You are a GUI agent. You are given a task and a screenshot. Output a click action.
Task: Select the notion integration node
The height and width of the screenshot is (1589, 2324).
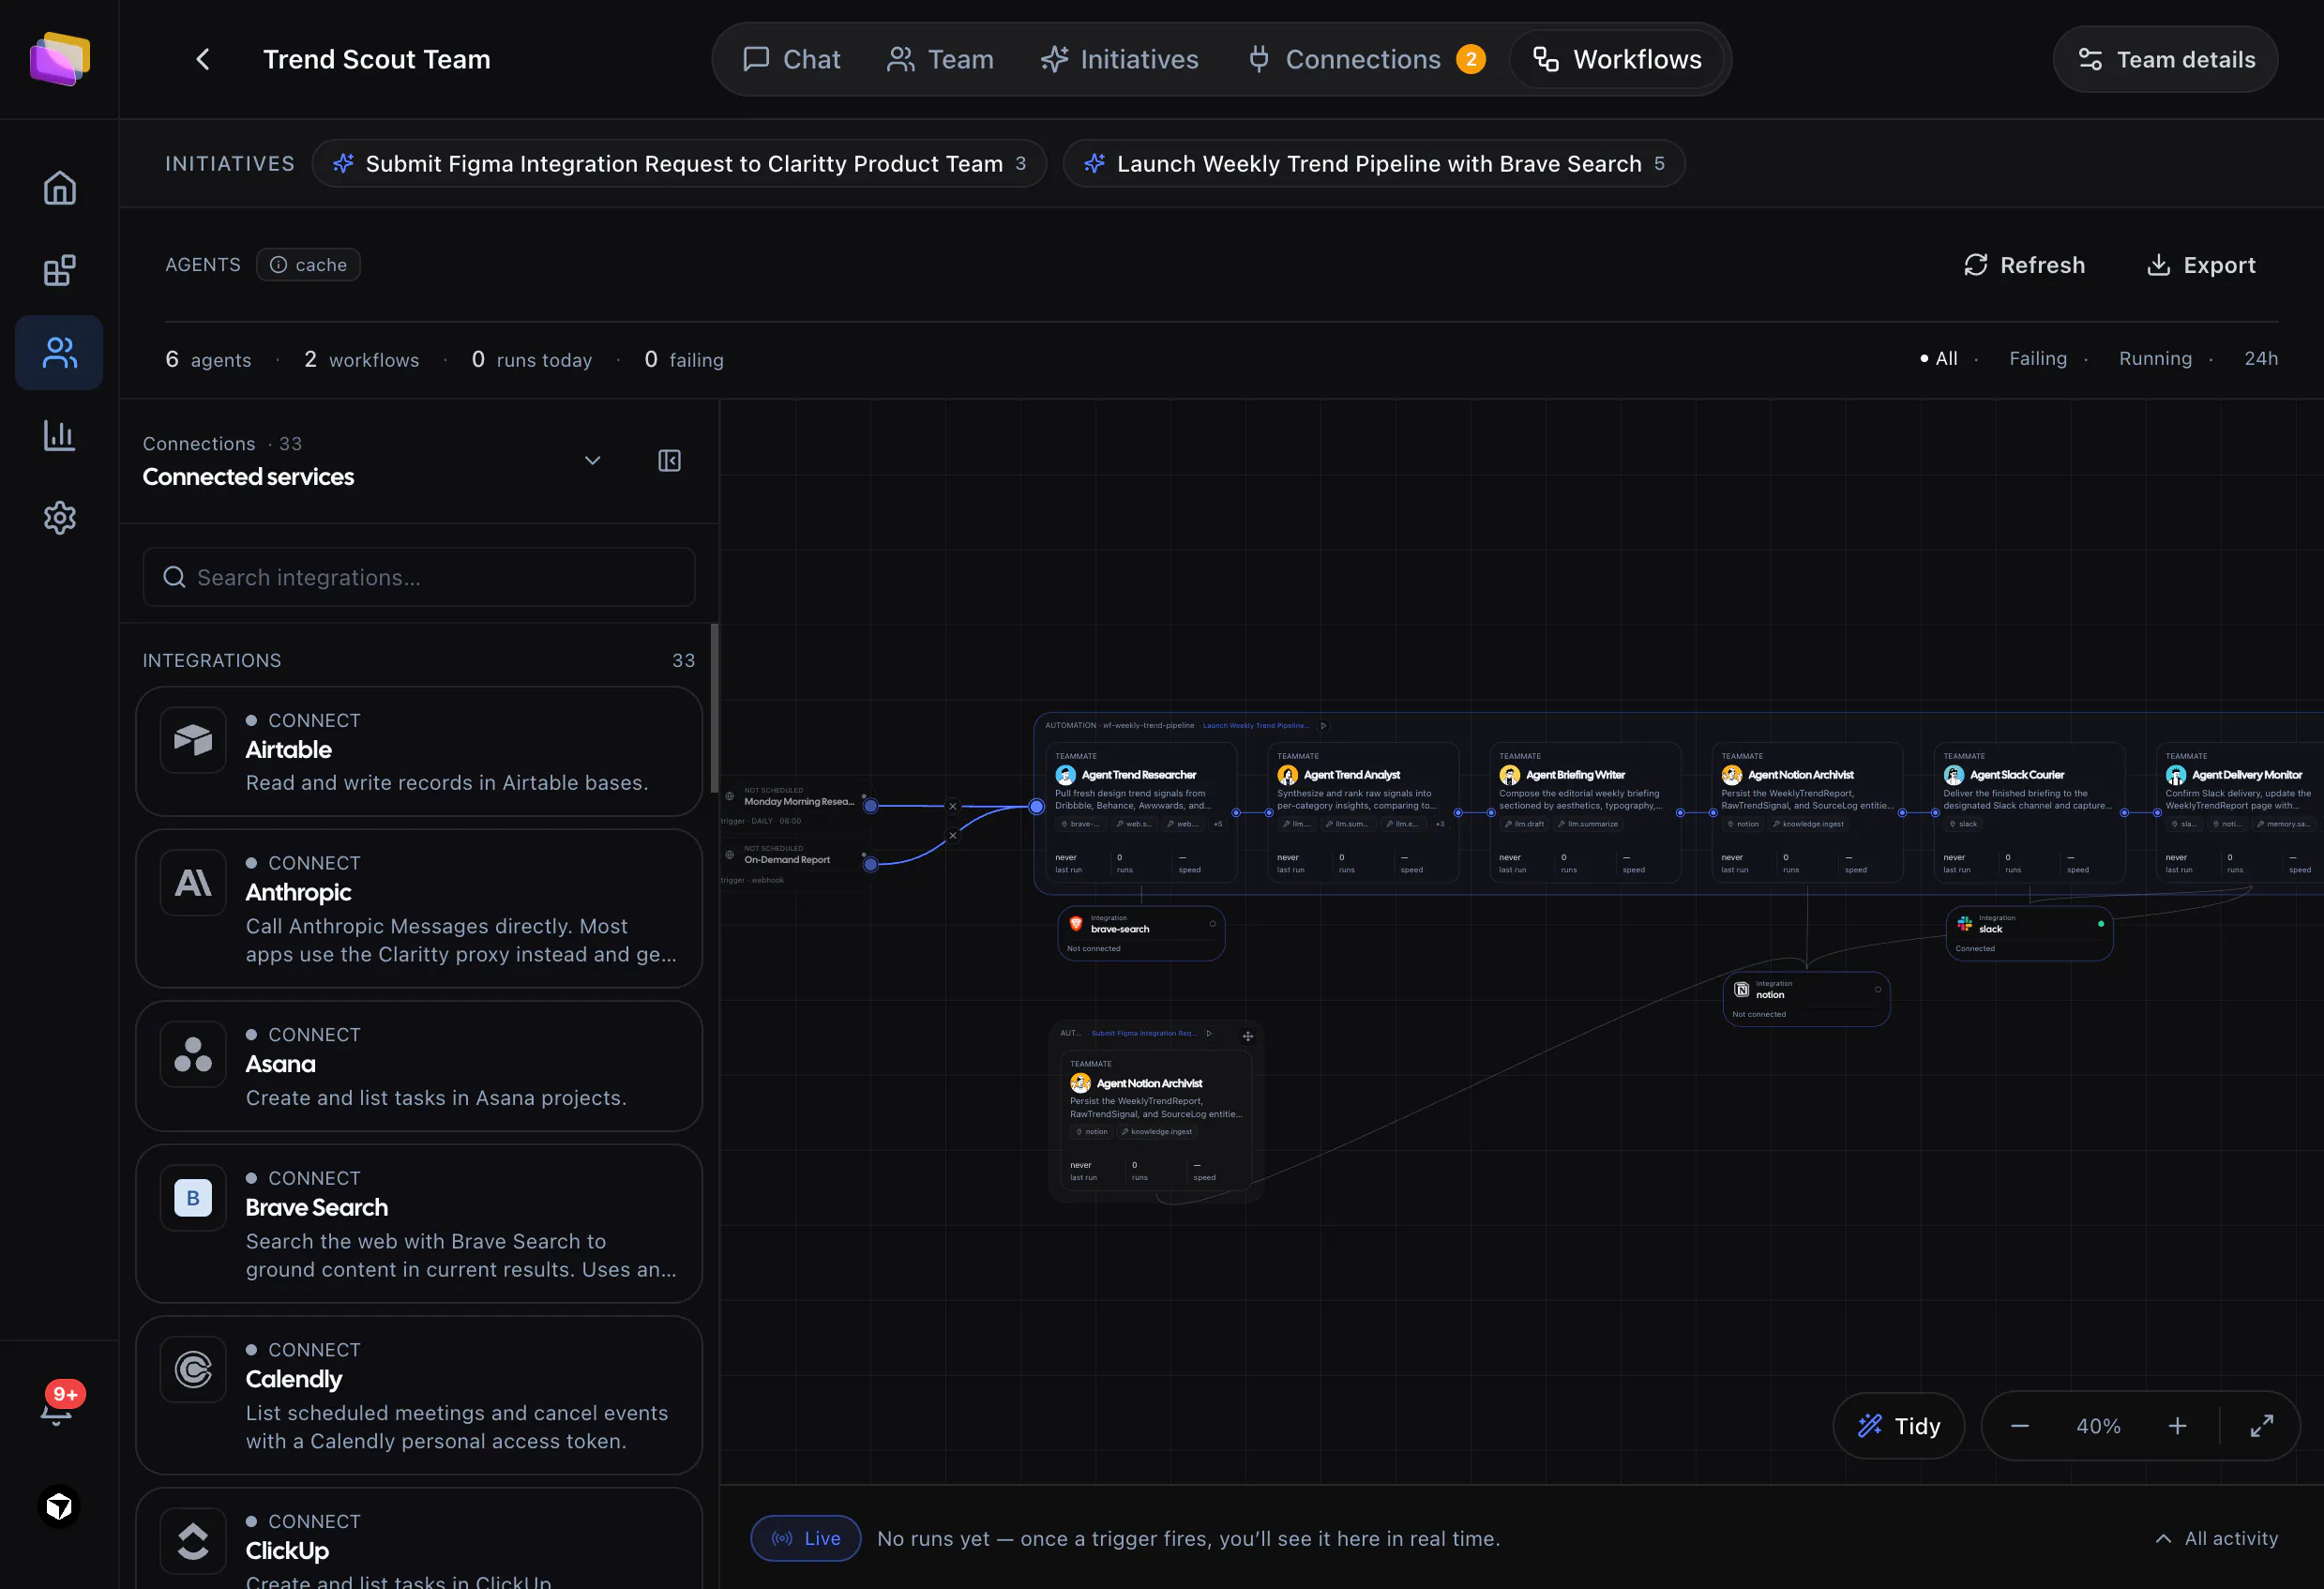tap(1806, 999)
